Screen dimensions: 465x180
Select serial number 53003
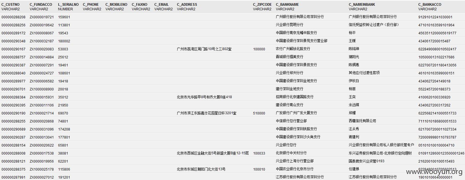[x=63, y=49]
